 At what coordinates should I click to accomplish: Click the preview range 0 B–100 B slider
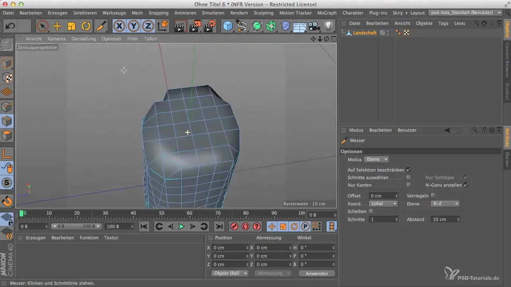(x=77, y=226)
